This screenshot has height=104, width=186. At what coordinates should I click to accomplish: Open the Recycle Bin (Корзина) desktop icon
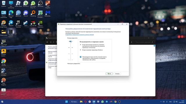click(x=3, y=4)
